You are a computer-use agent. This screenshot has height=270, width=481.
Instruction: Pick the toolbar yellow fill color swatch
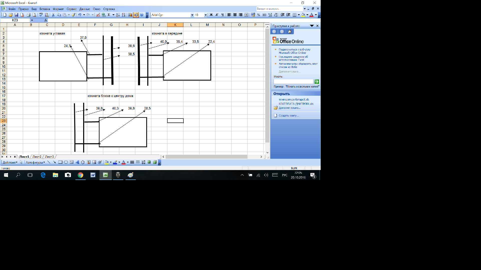point(303,15)
